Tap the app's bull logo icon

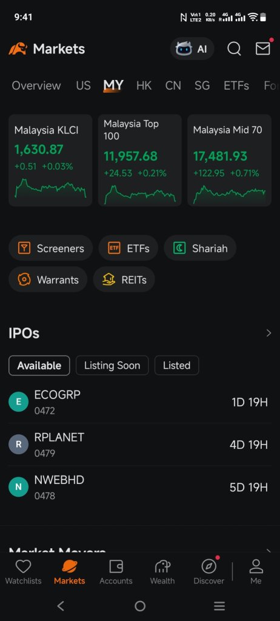(18, 49)
